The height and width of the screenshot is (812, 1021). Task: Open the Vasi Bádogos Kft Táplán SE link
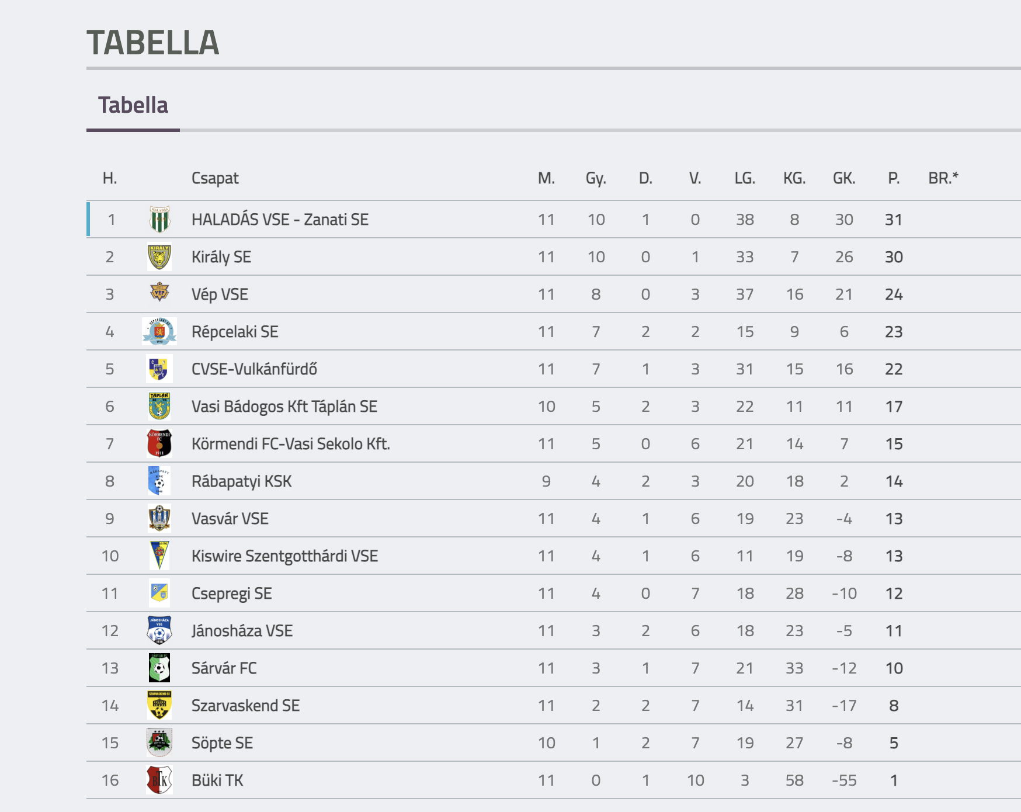[284, 407]
